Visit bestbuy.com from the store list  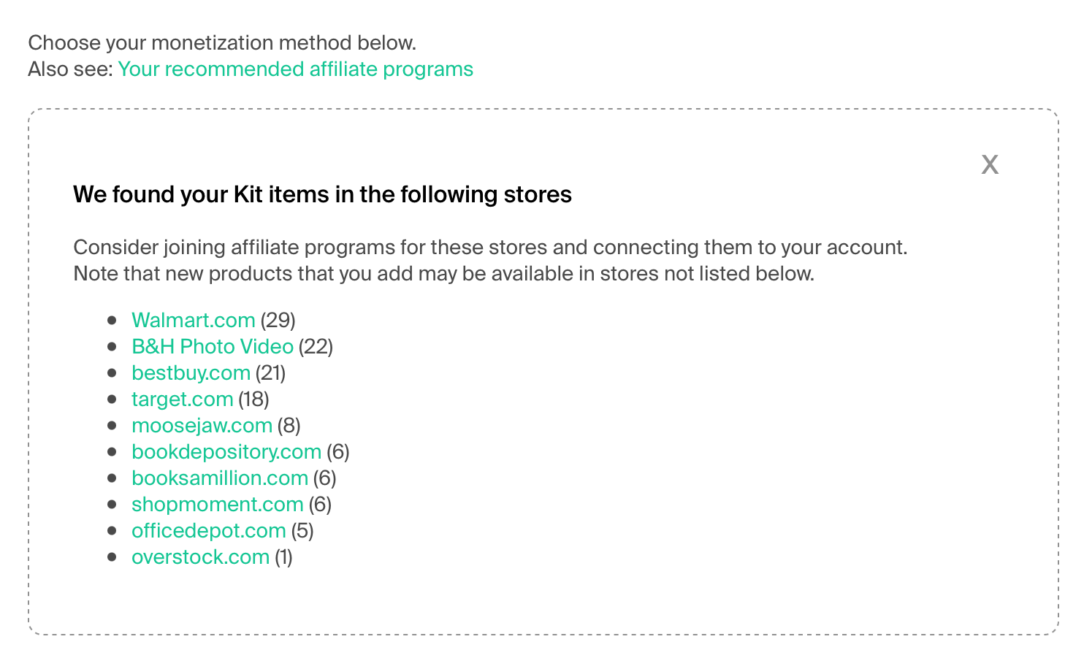(x=190, y=372)
